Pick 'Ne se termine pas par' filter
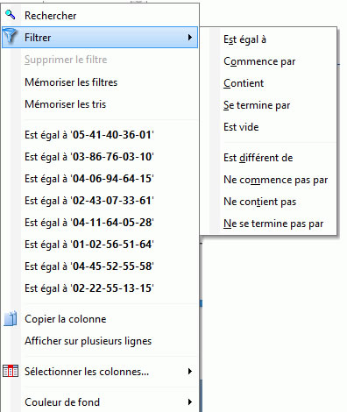The image size is (347, 412). click(273, 224)
